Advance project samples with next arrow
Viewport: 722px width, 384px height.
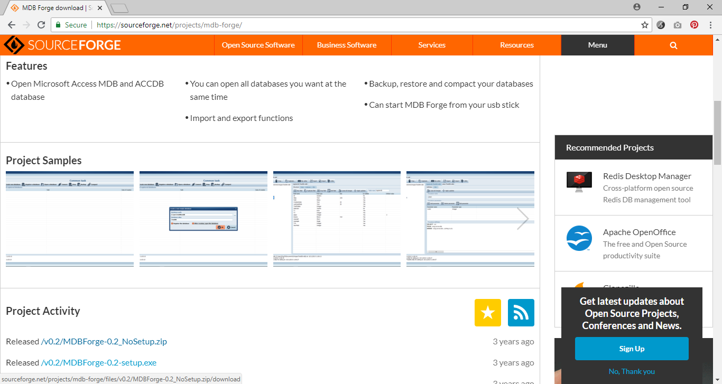point(522,219)
